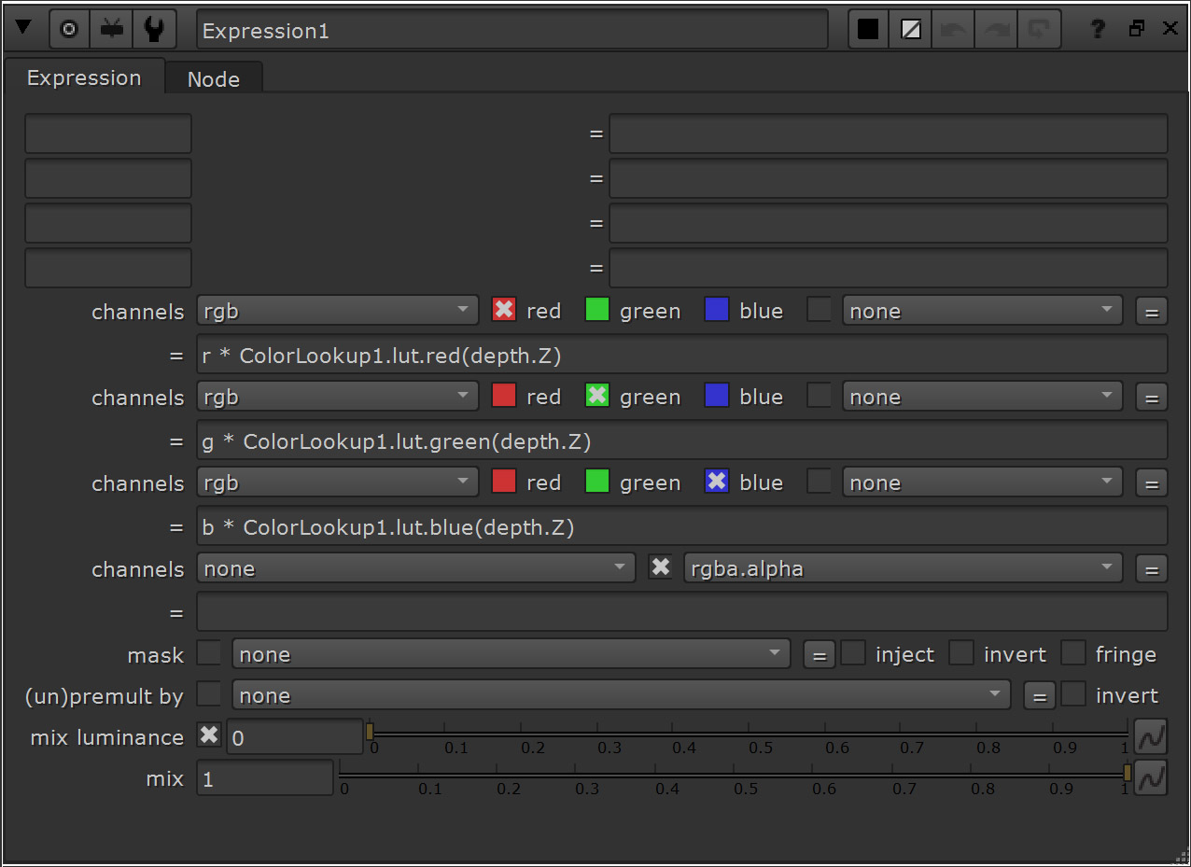Open the rgba.alpha channel dropdown
The width and height of the screenshot is (1191, 867).
pos(903,567)
